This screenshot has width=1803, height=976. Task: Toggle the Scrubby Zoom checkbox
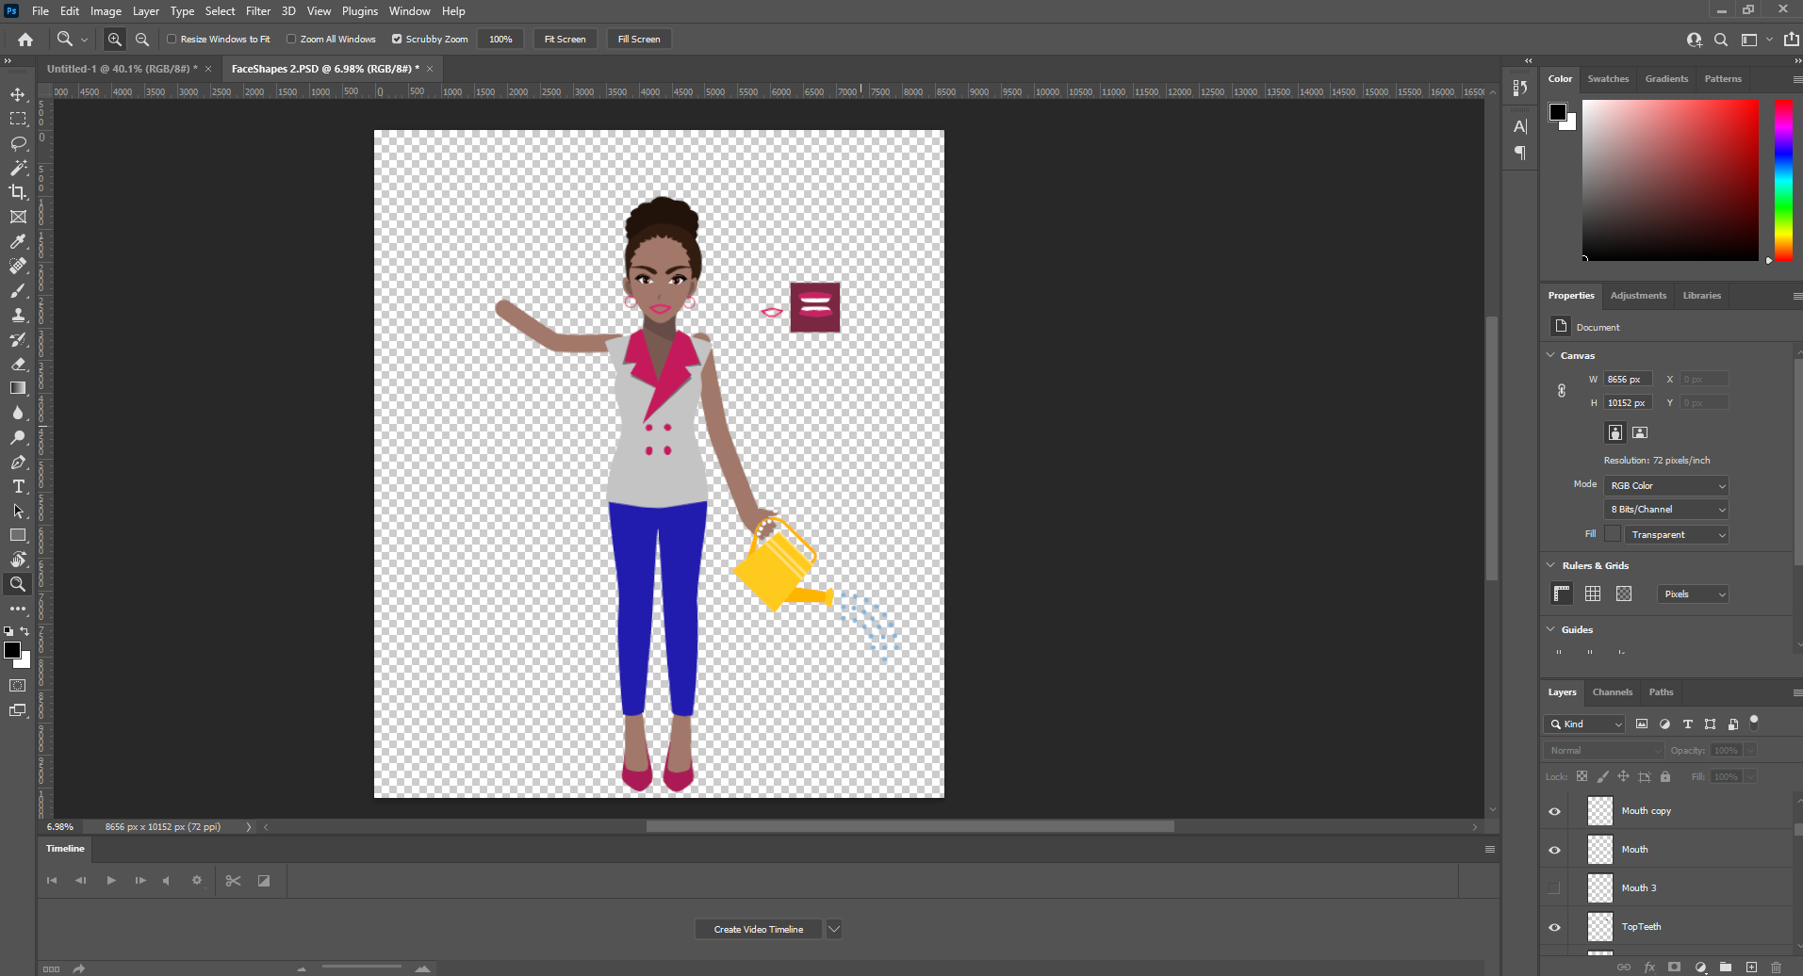tap(398, 39)
